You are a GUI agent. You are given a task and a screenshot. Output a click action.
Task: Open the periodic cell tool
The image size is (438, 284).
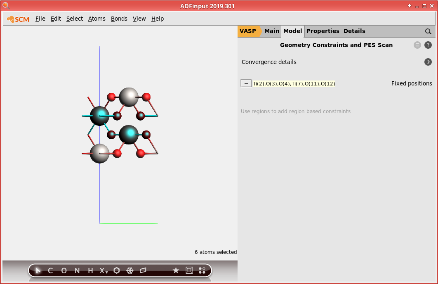tap(189, 270)
